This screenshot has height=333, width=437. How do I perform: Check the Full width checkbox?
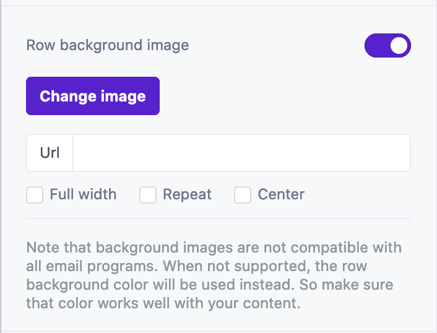tap(35, 195)
